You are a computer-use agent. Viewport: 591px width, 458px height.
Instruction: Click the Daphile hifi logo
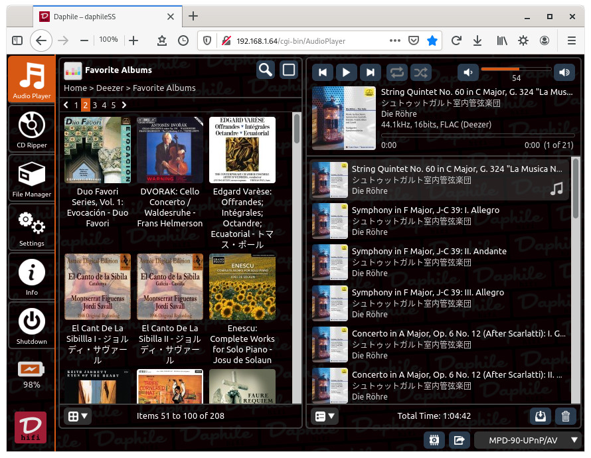pos(31,427)
